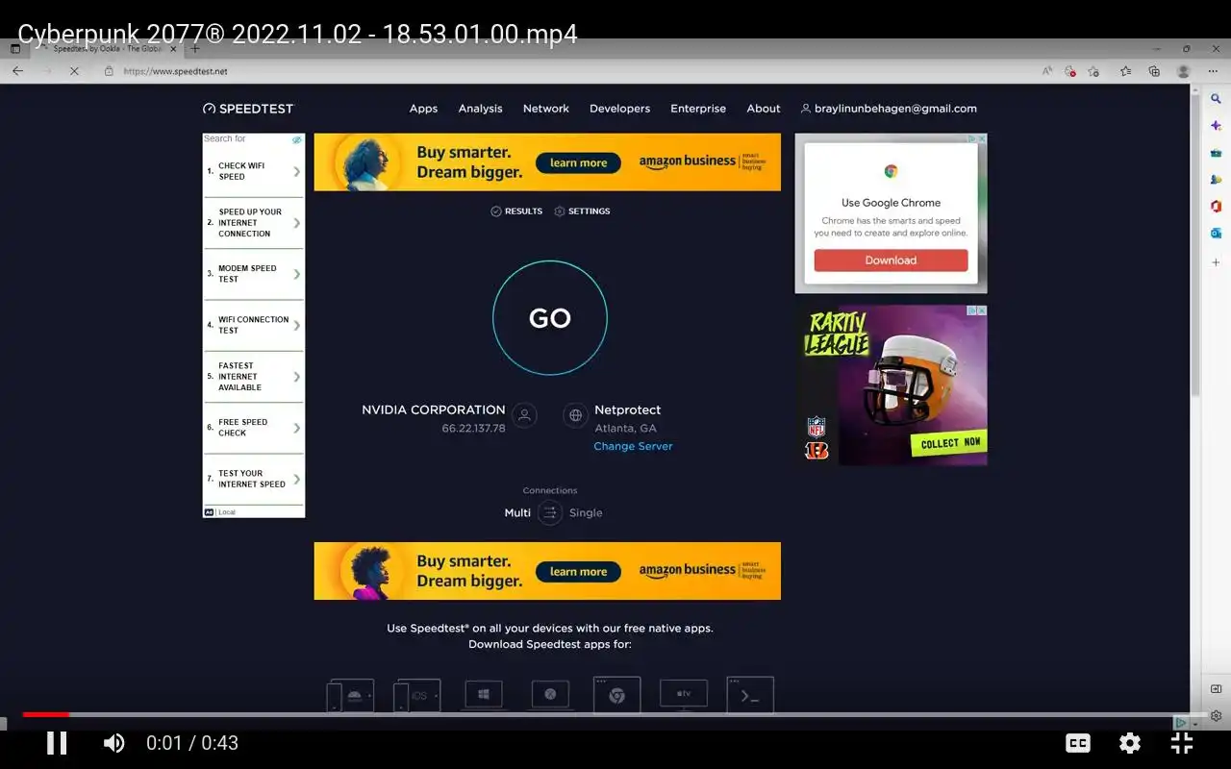Add item to Edge sidebar with plus
1231x769 pixels.
[x=1216, y=261]
